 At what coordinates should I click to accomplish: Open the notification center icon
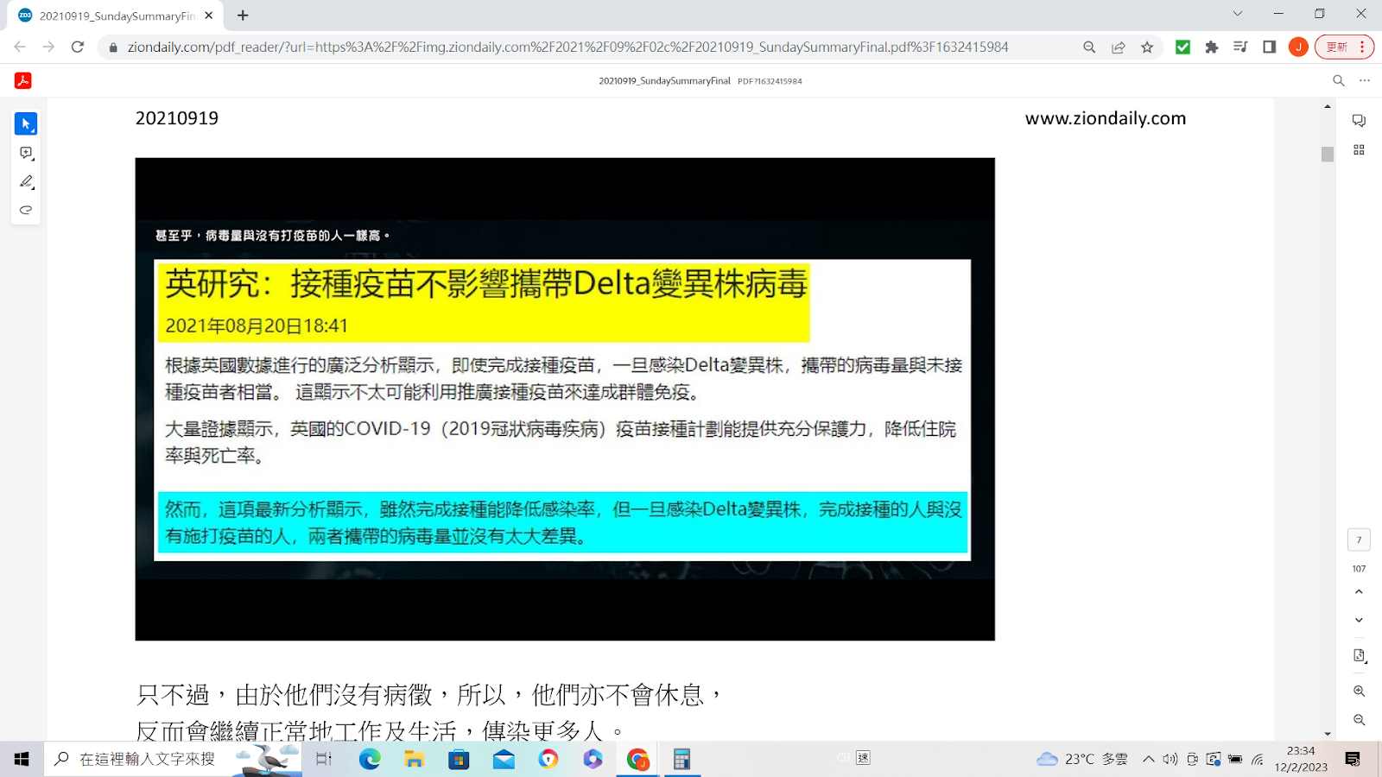tap(1353, 759)
